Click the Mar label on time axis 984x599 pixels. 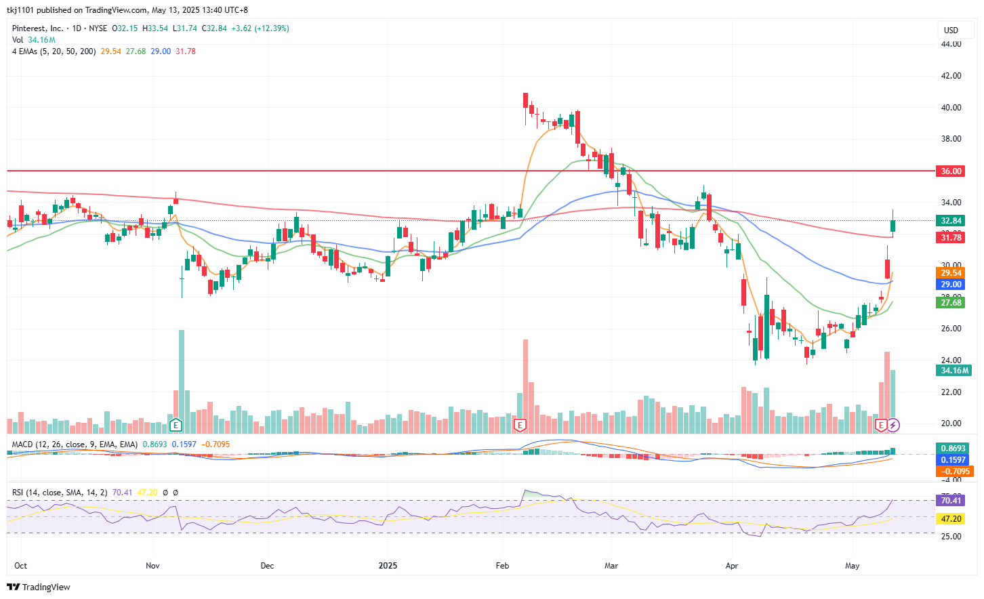click(611, 565)
